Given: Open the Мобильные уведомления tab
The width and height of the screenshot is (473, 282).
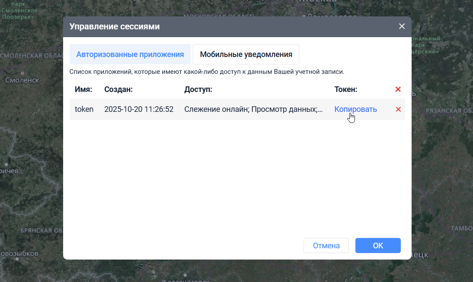Looking at the screenshot, I should click(246, 54).
